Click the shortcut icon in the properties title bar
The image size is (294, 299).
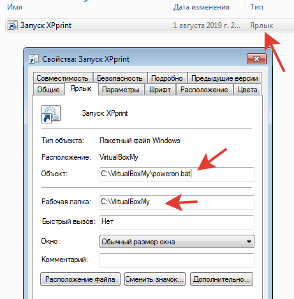(34, 59)
